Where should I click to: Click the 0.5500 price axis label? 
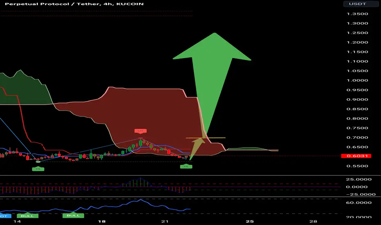point(357,166)
